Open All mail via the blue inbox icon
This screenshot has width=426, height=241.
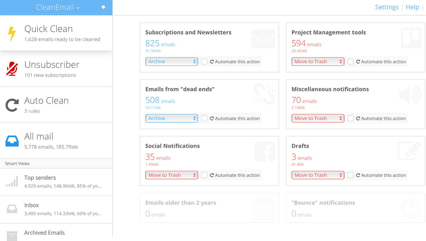tap(12, 140)
